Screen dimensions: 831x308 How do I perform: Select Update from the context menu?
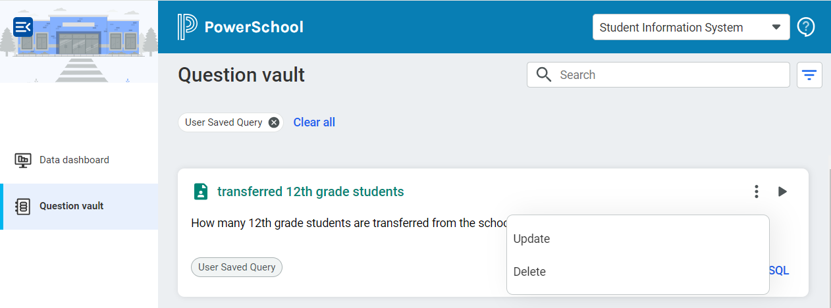531,239
